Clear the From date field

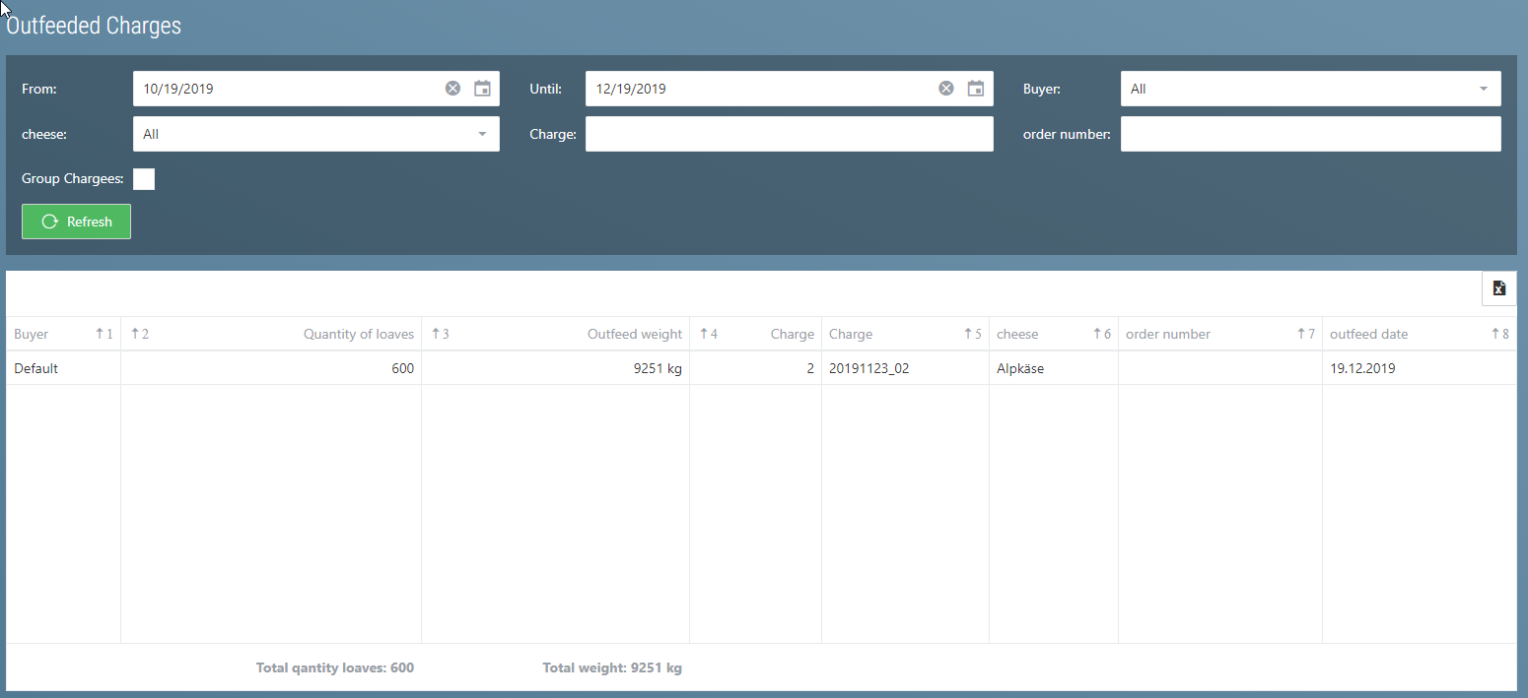pos(452,89)
